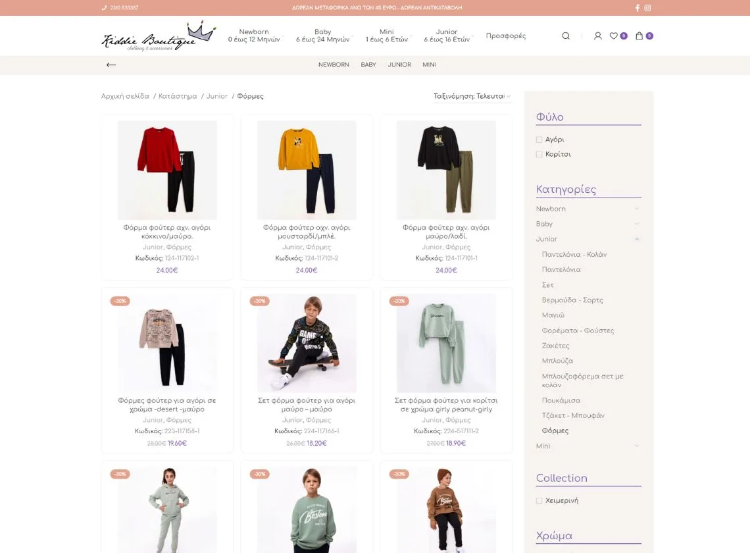
Task: Open Newborn 0 έως 12 Μηνών menu
Action: pos(254,36)
